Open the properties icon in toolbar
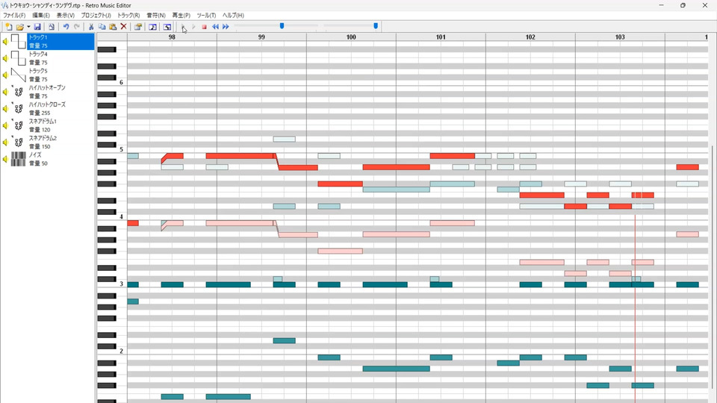The image size is (717, 403). click(137, 27)
